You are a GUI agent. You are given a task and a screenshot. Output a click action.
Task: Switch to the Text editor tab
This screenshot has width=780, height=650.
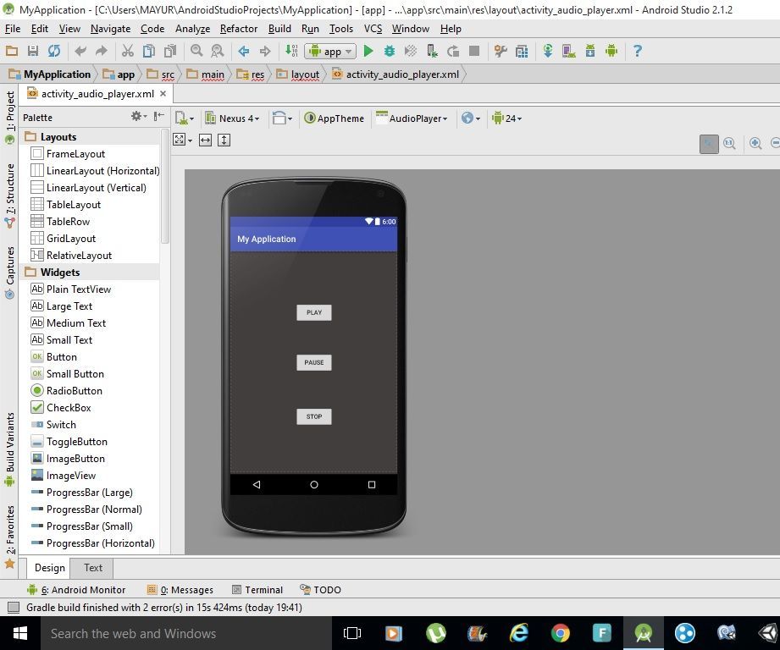pyautogui.click(x=93, y=568)
